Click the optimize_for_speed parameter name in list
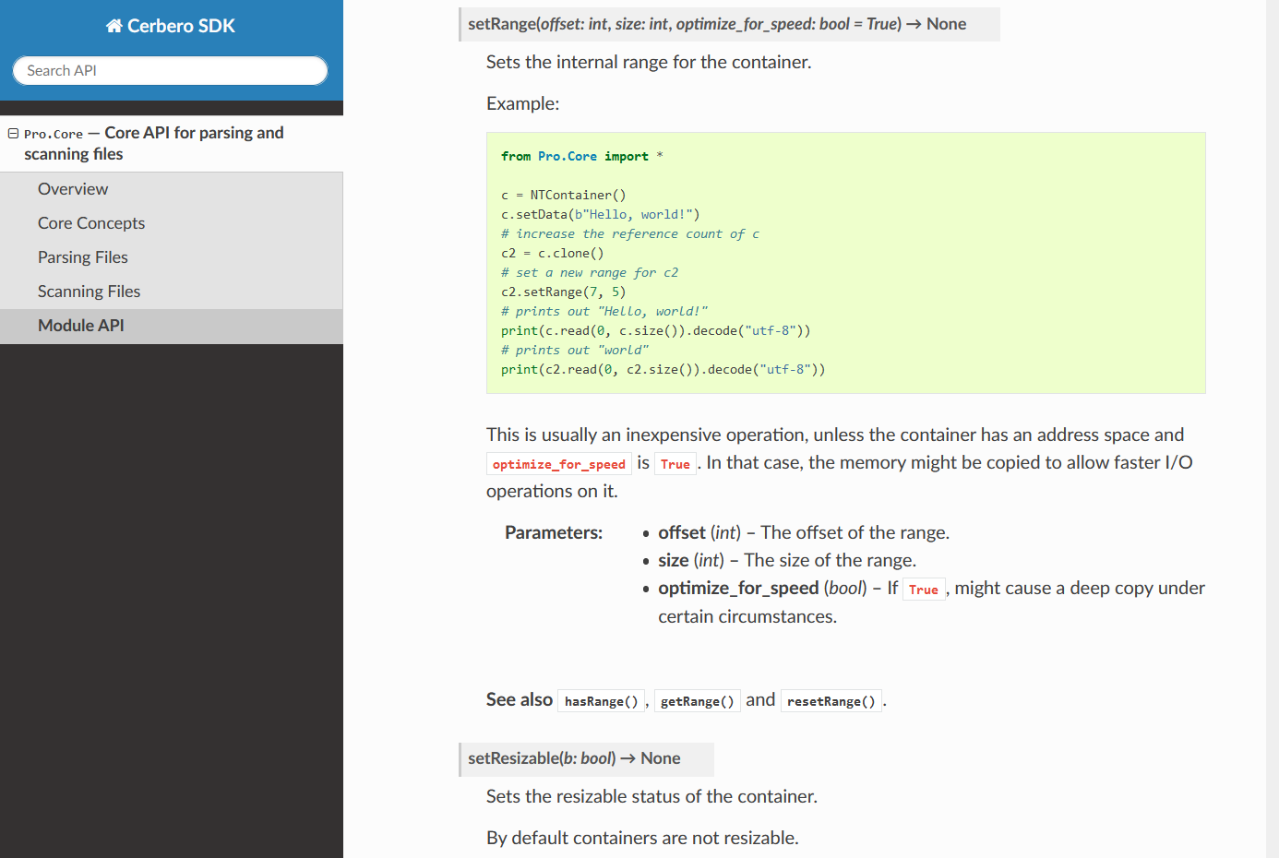1279x858 pixels. (x=737, y=589)
